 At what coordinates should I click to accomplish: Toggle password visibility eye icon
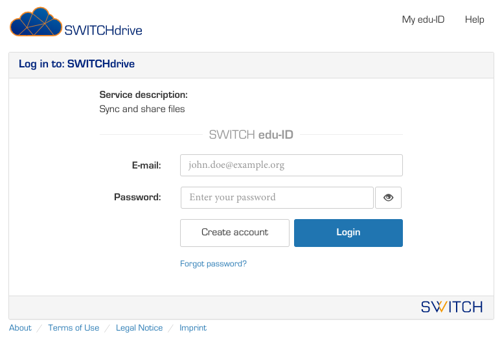[388, 198]
